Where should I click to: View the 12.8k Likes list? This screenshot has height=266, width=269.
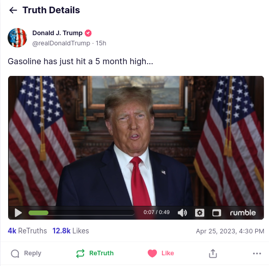tap(71, 231)
